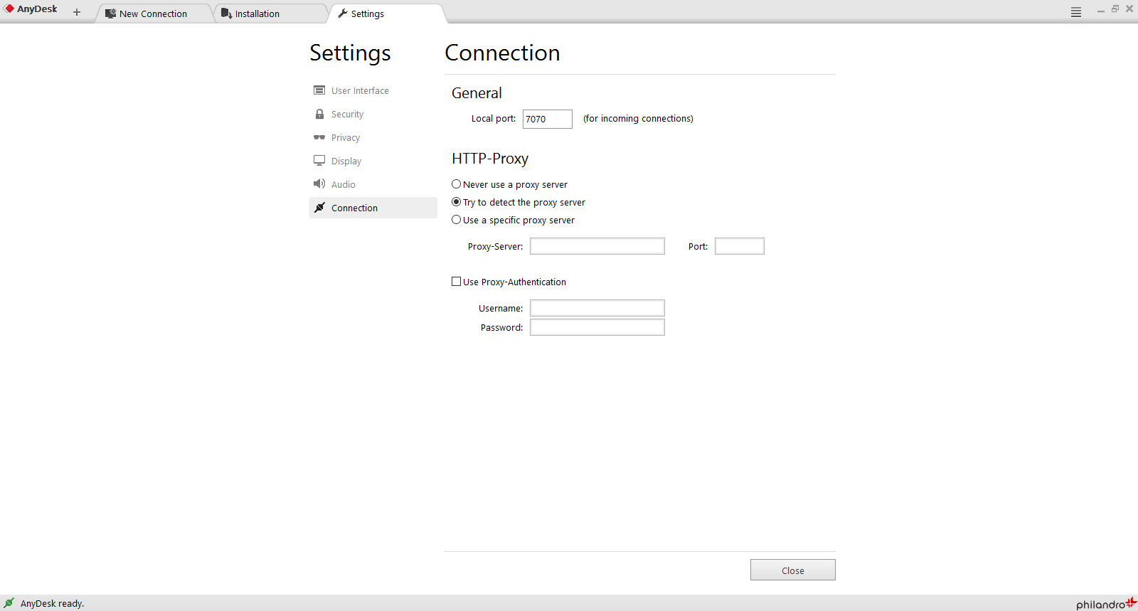Open the hamburger main menu
Screen dimensions: 1138x611
[1076, 12]
